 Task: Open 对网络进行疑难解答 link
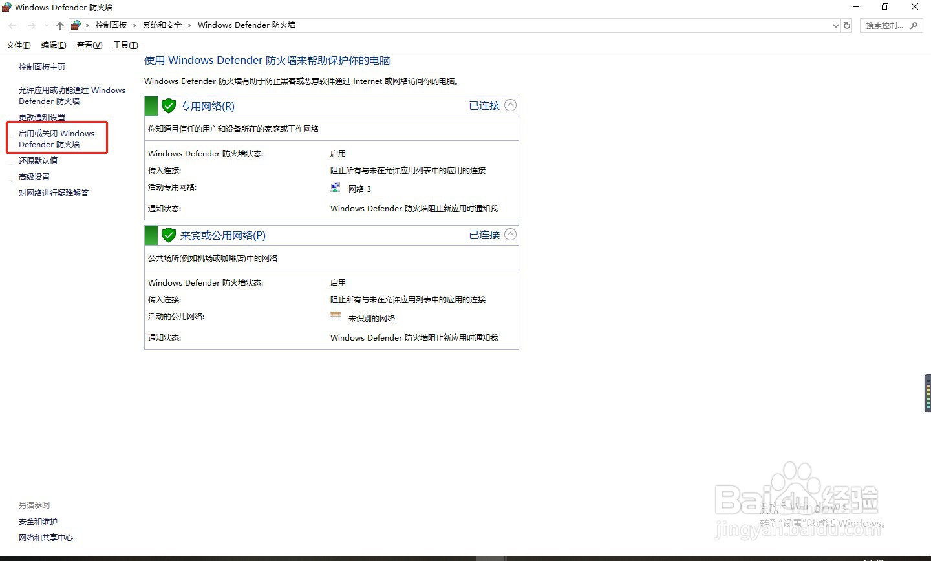(54, 193)
